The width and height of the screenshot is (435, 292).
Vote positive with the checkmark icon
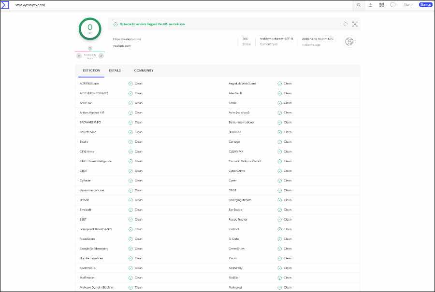pyautogui.click(x=101, y=56)
